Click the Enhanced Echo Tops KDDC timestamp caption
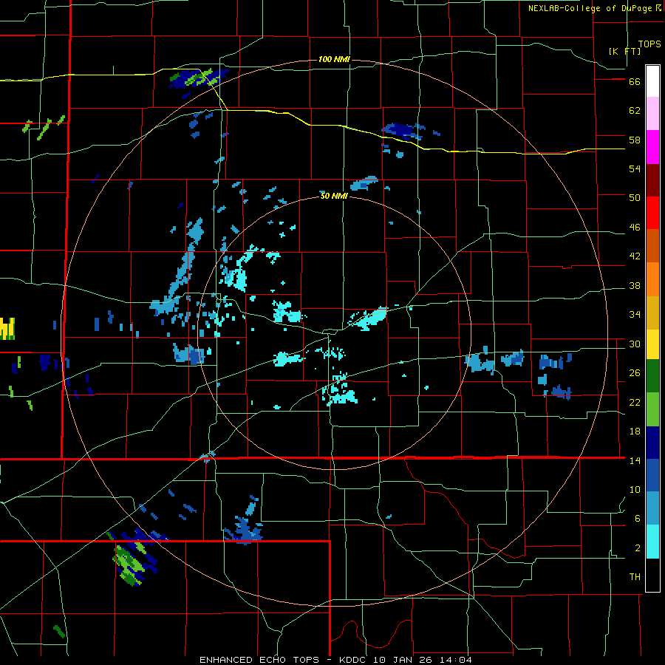 click(335, 660)
